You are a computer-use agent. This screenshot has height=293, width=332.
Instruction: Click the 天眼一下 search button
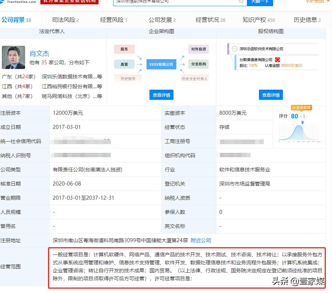tap(260, 2)
